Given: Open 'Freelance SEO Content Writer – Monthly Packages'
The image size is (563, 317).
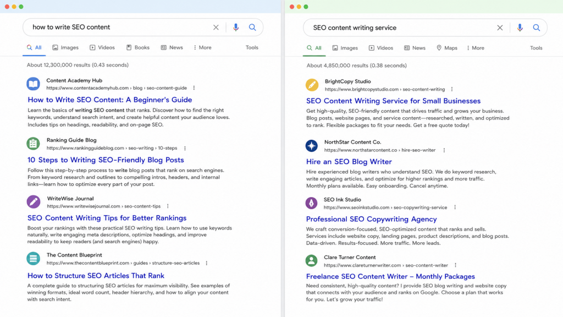Looking at the screenshot, I should pos(390,276).
